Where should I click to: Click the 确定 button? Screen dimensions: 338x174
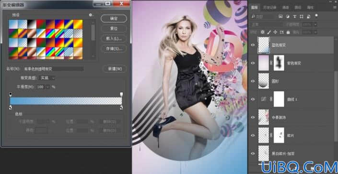114,19
